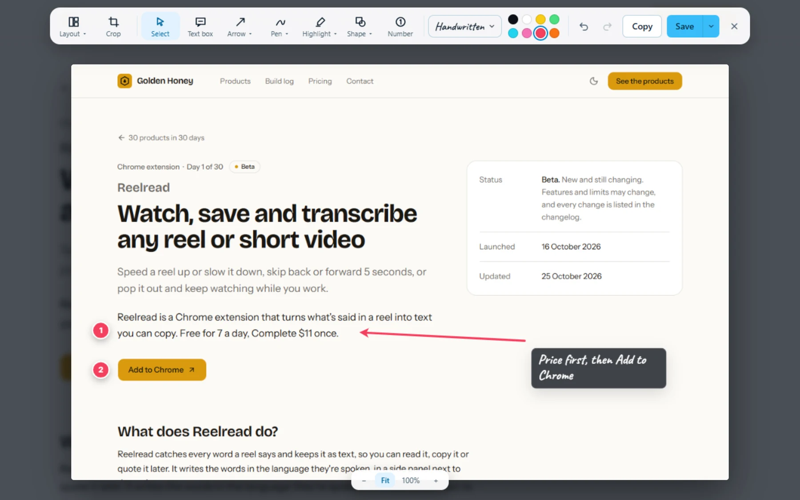This screenshot has height=500, width=800.
Task: Select the Highlight tool
Action: pos(320,27)
